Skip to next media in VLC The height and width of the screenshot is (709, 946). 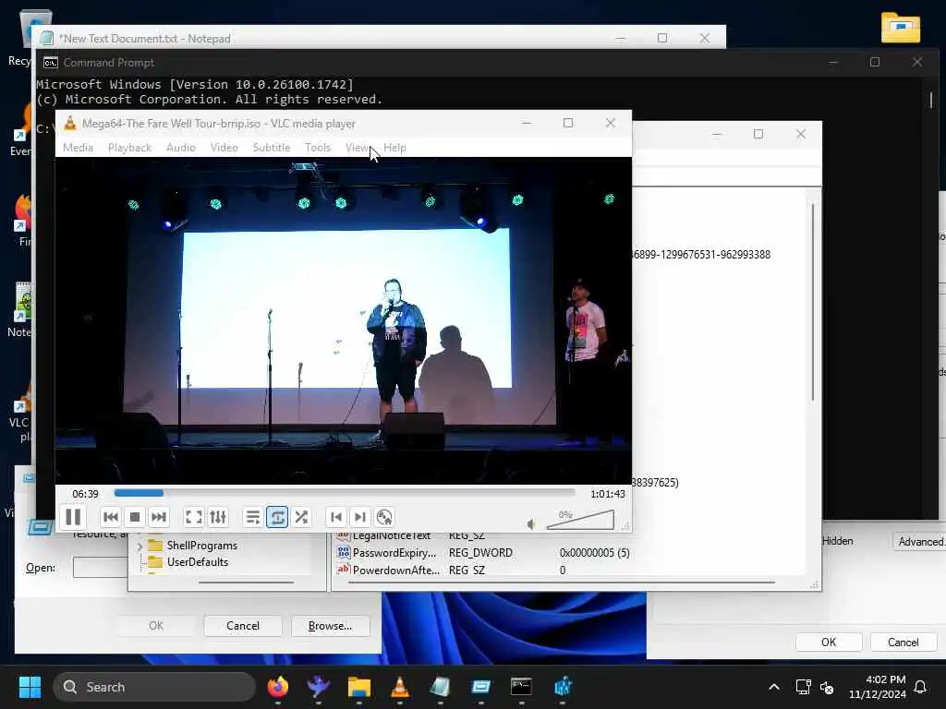point(159,517)
